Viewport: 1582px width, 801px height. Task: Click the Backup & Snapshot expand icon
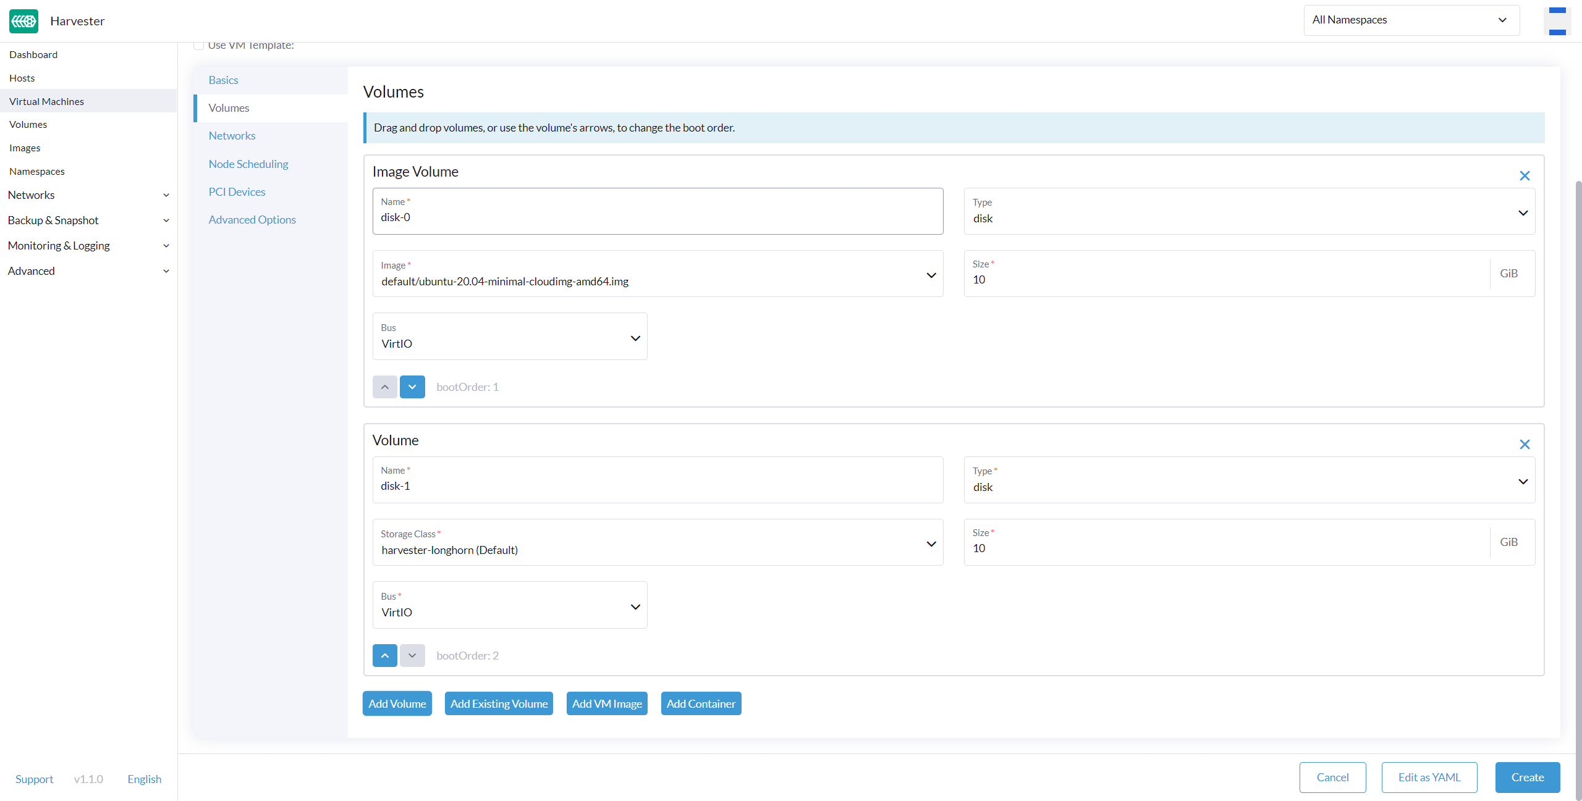pyautogui.click(x=167, y=220)
